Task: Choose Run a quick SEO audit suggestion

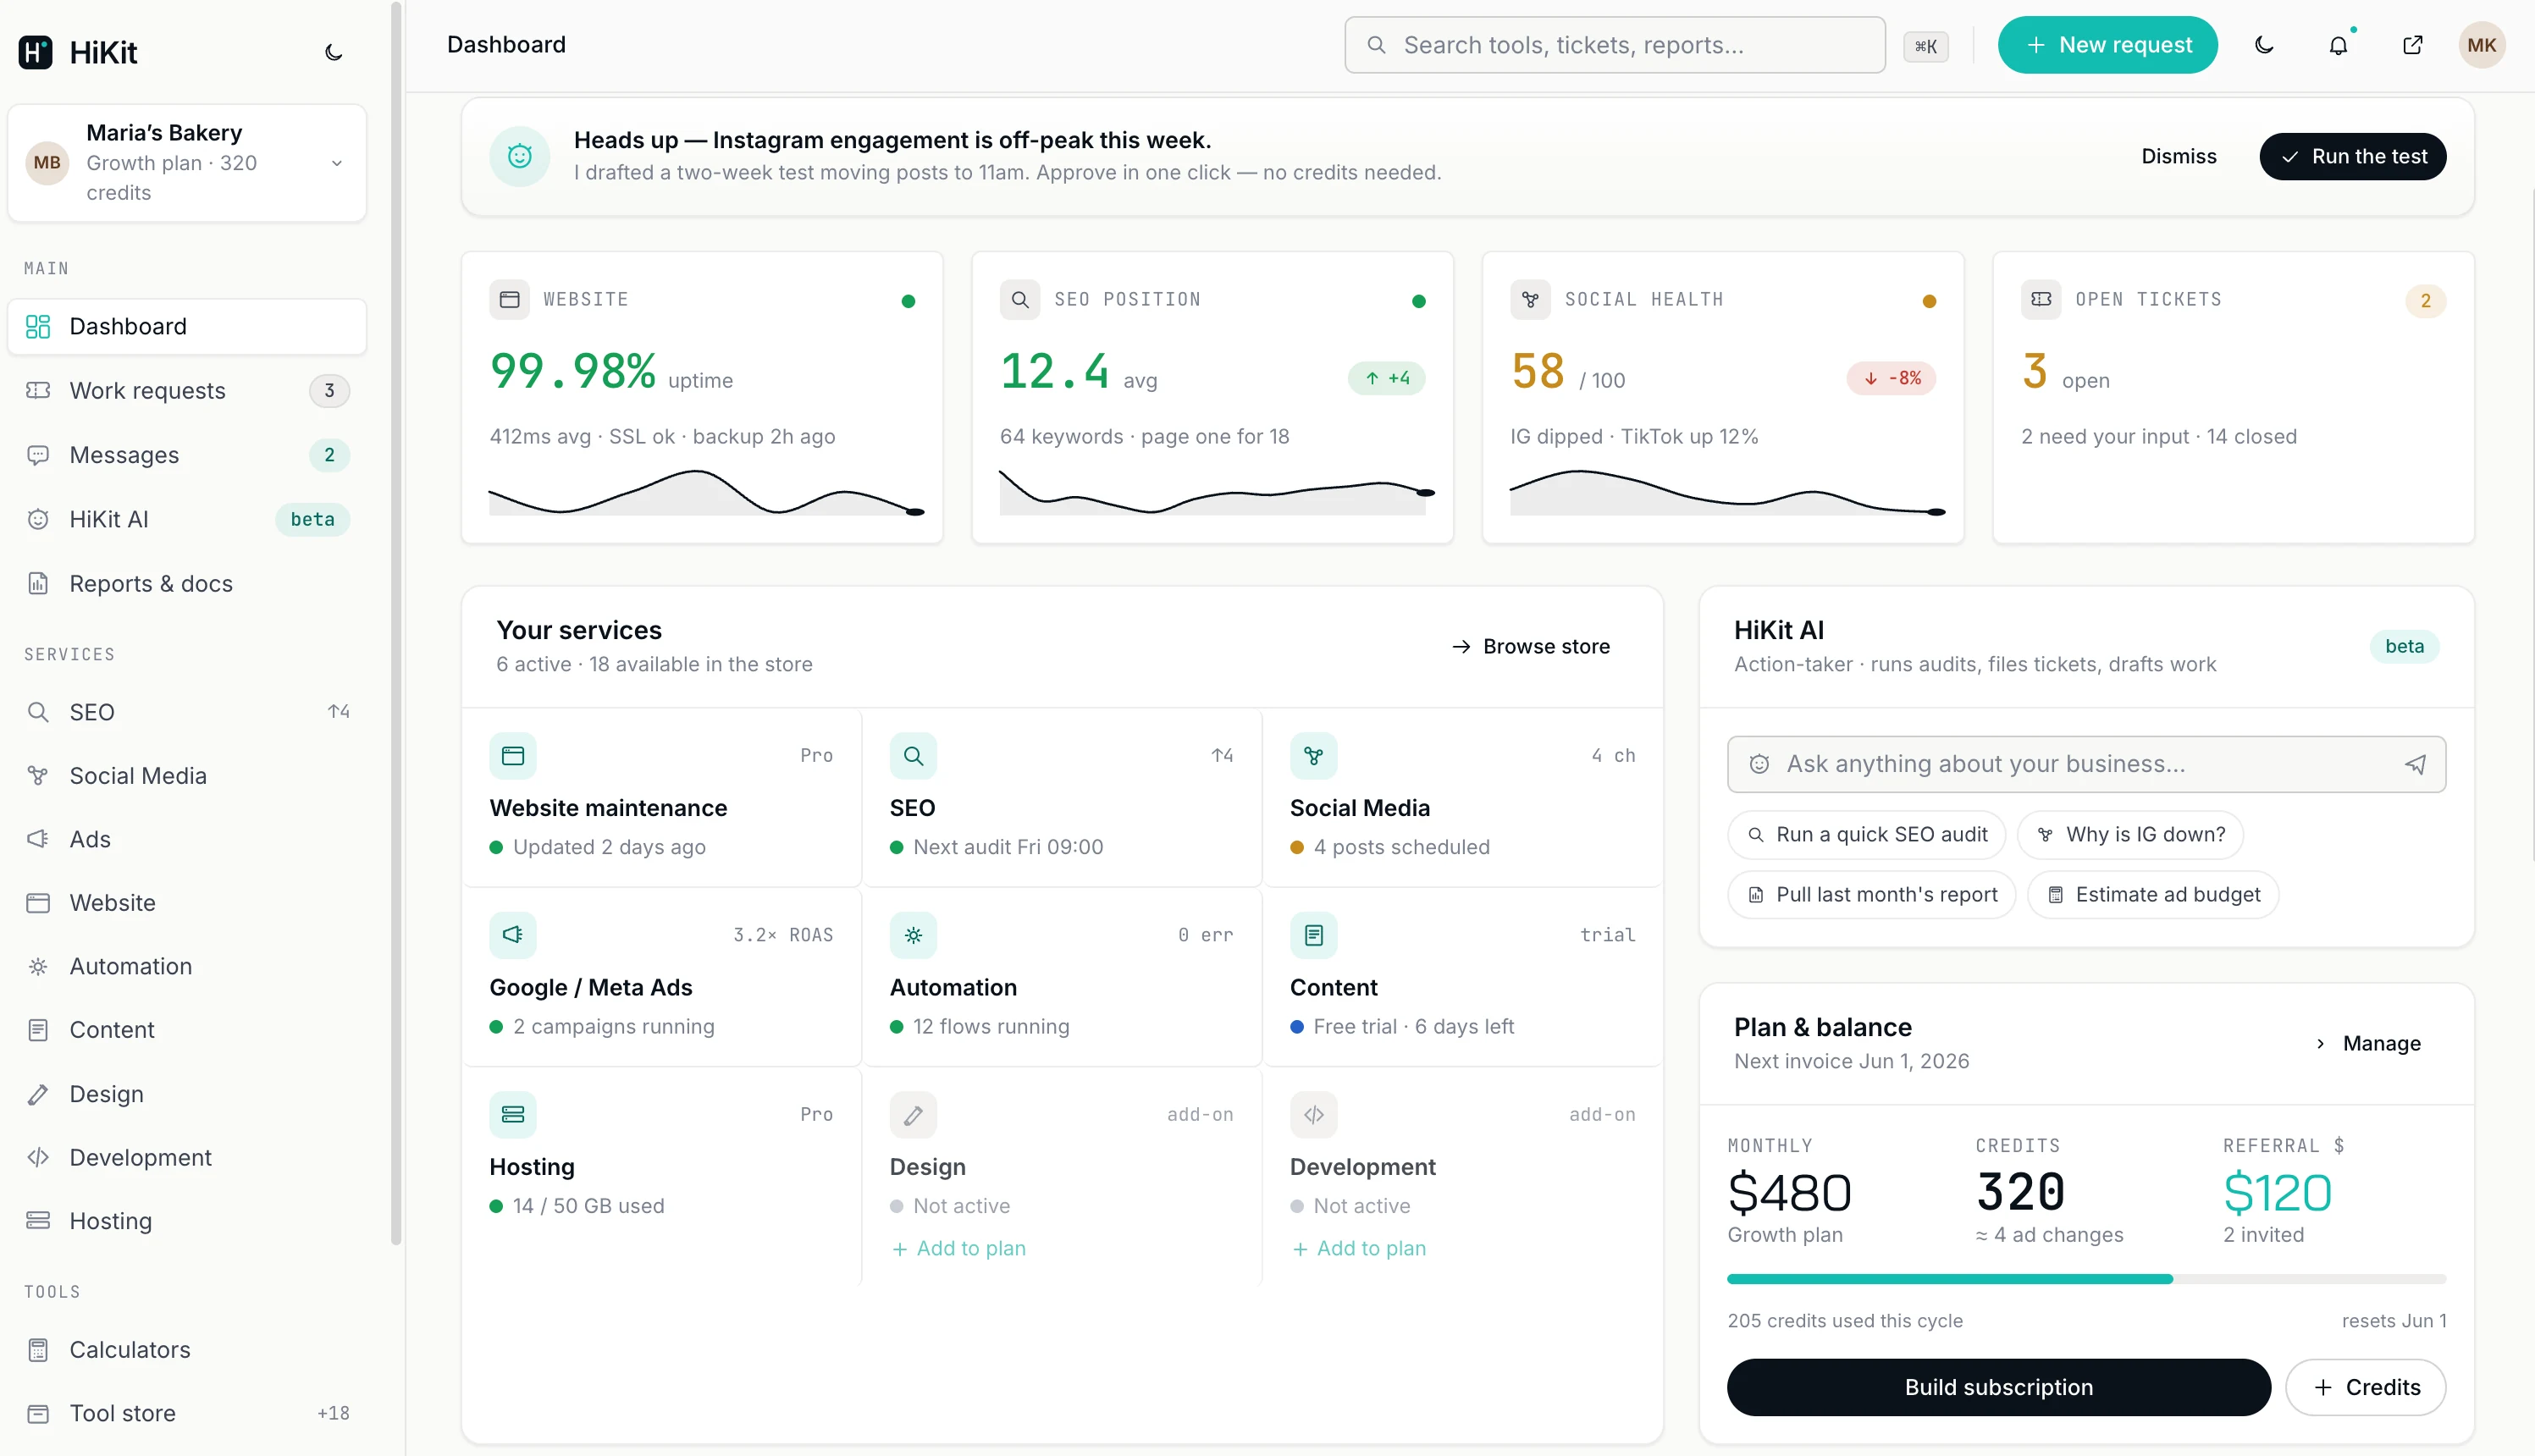Action: coord(1866,834)
